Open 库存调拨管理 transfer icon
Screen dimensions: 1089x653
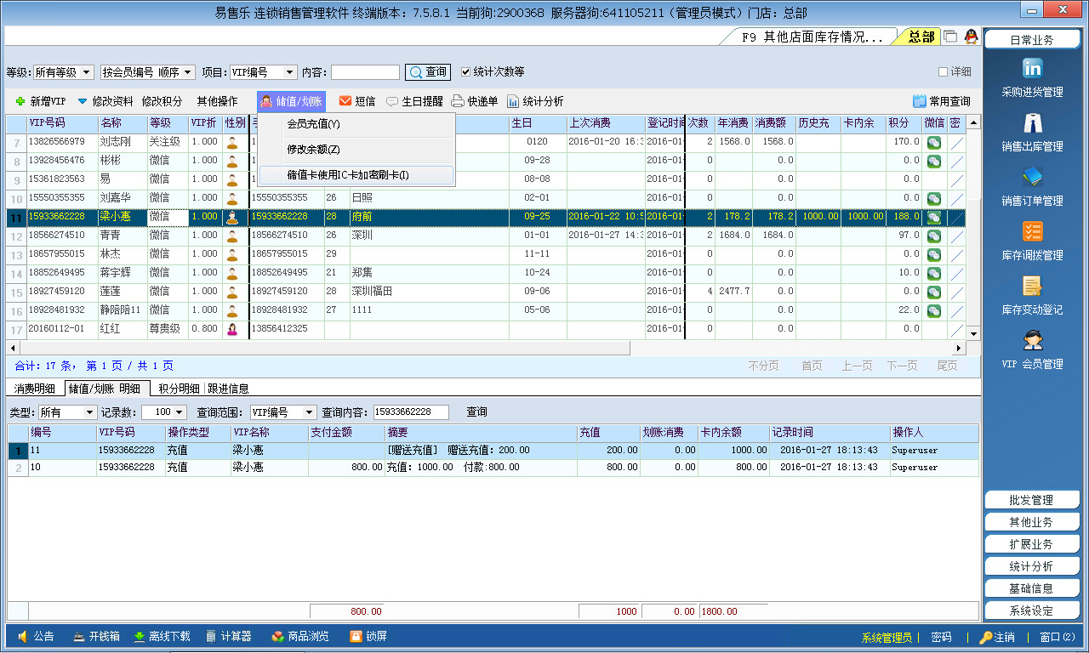coord(1032,232)
